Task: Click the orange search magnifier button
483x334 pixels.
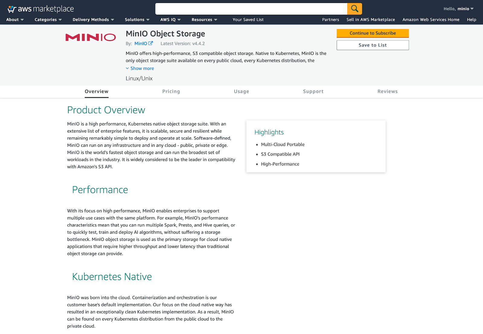Action: click(354, 9)
